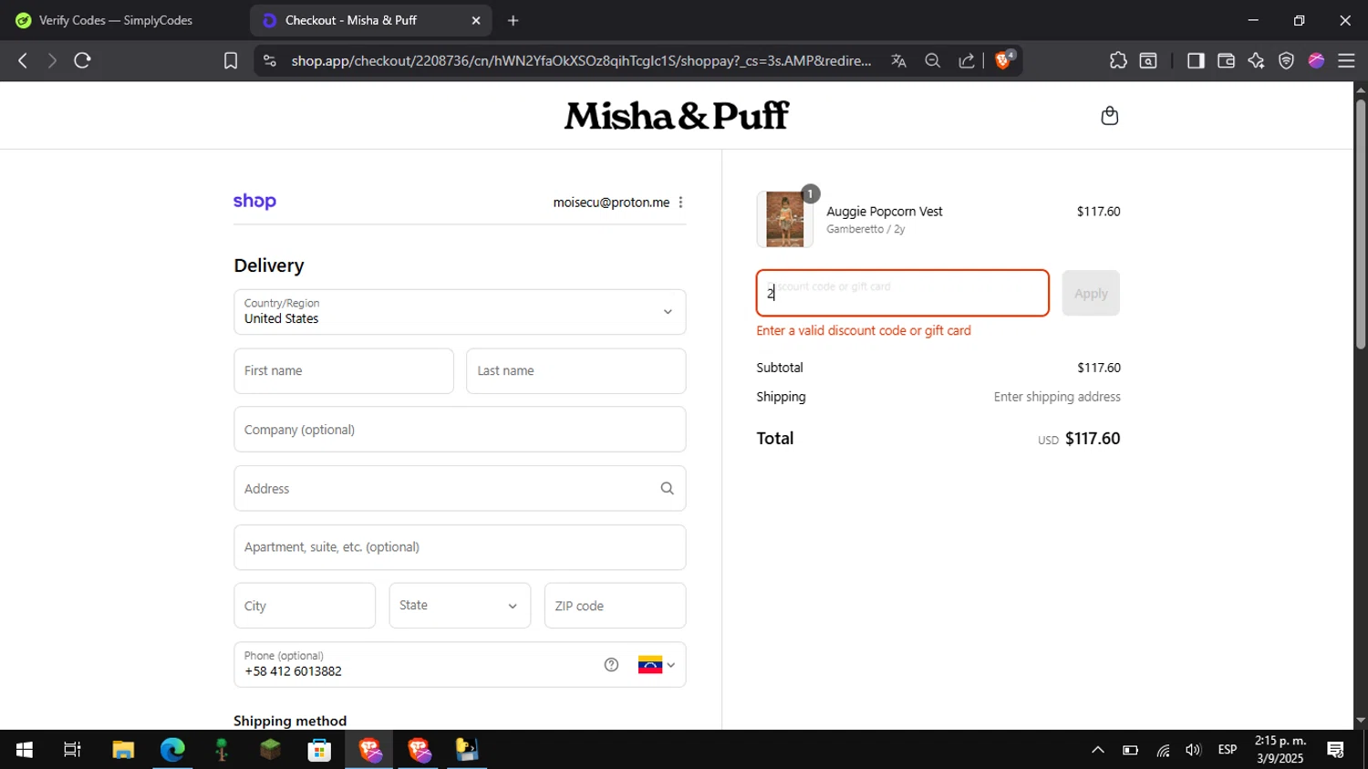Open Task View in taskbar
Screen dimensions: 1368x769
(72, 750)
